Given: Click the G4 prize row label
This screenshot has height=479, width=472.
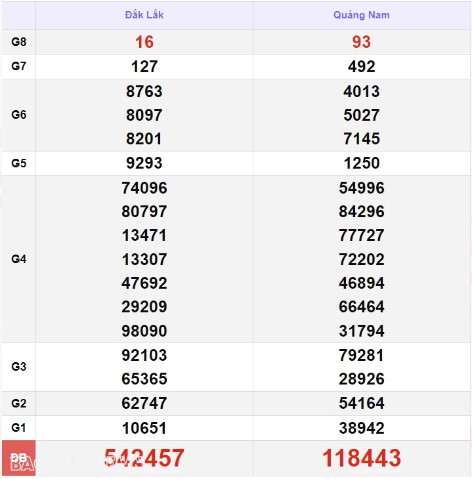Looking at the screenshot, I should (19, 259).
